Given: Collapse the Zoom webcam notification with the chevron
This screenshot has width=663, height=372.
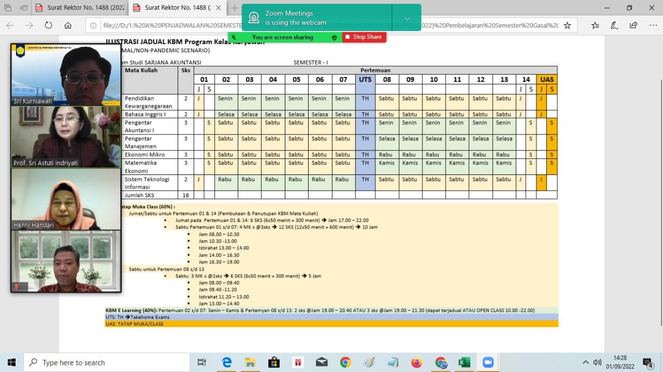Looking at the screenshot, I should [x=407, y=19].
